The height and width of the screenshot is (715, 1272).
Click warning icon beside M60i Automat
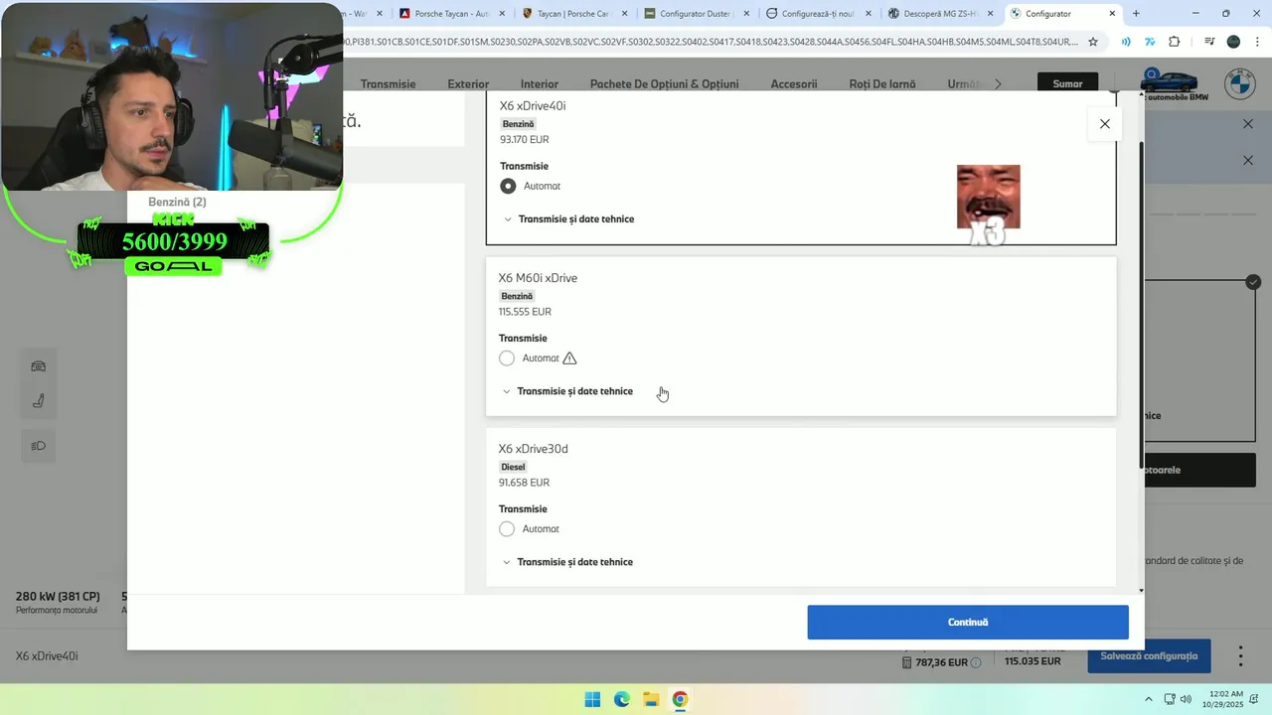coord(569,358)
